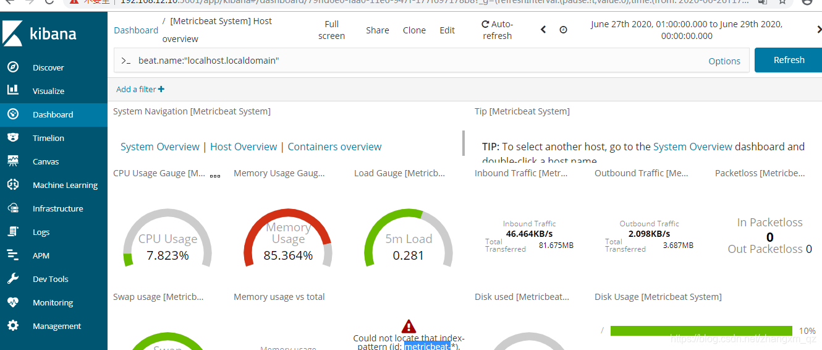Click the Monitoring heartbeat icon

point(13,302)
